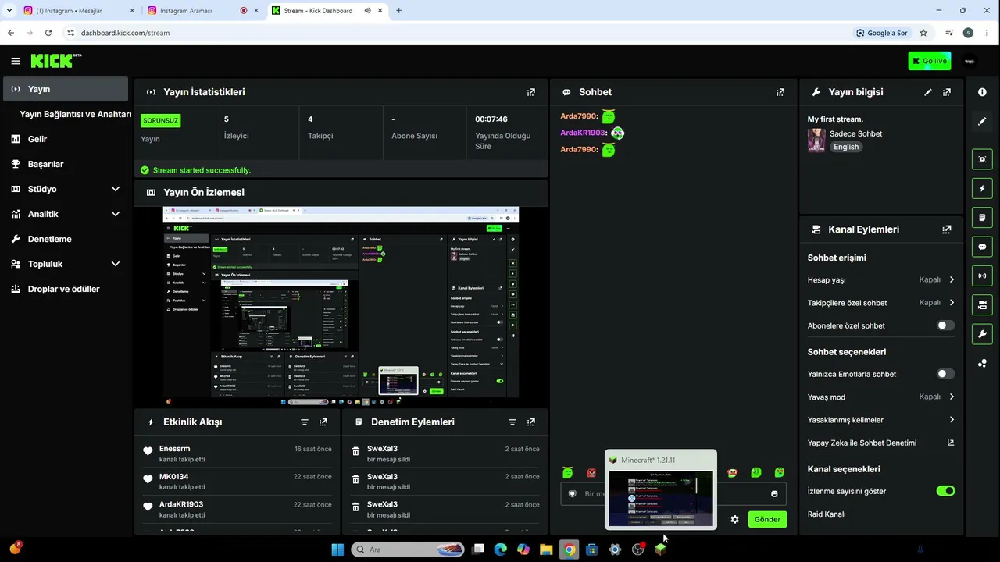Click the Minecraft icon in the taskbar

pos(661,550)
